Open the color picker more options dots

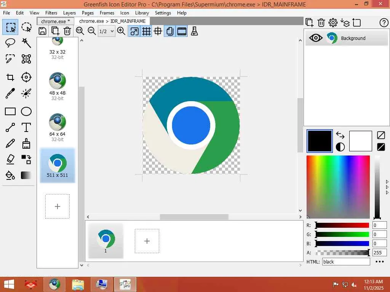click(x=380, y=262)
